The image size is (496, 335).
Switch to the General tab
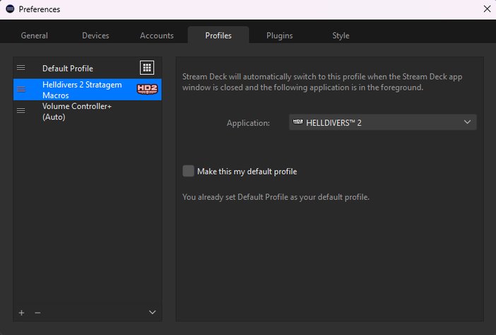pyautogui.click(x=35, y=35)
